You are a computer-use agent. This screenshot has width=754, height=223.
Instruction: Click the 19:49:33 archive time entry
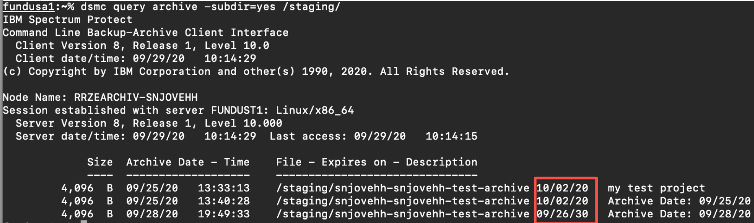coord(224,214)
